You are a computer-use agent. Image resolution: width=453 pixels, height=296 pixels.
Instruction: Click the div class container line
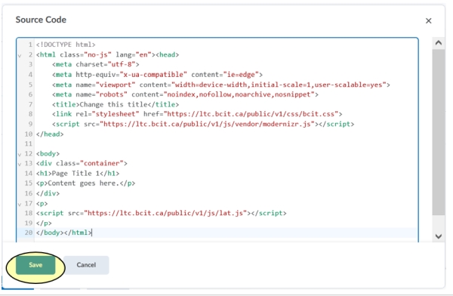coord(82,163)
